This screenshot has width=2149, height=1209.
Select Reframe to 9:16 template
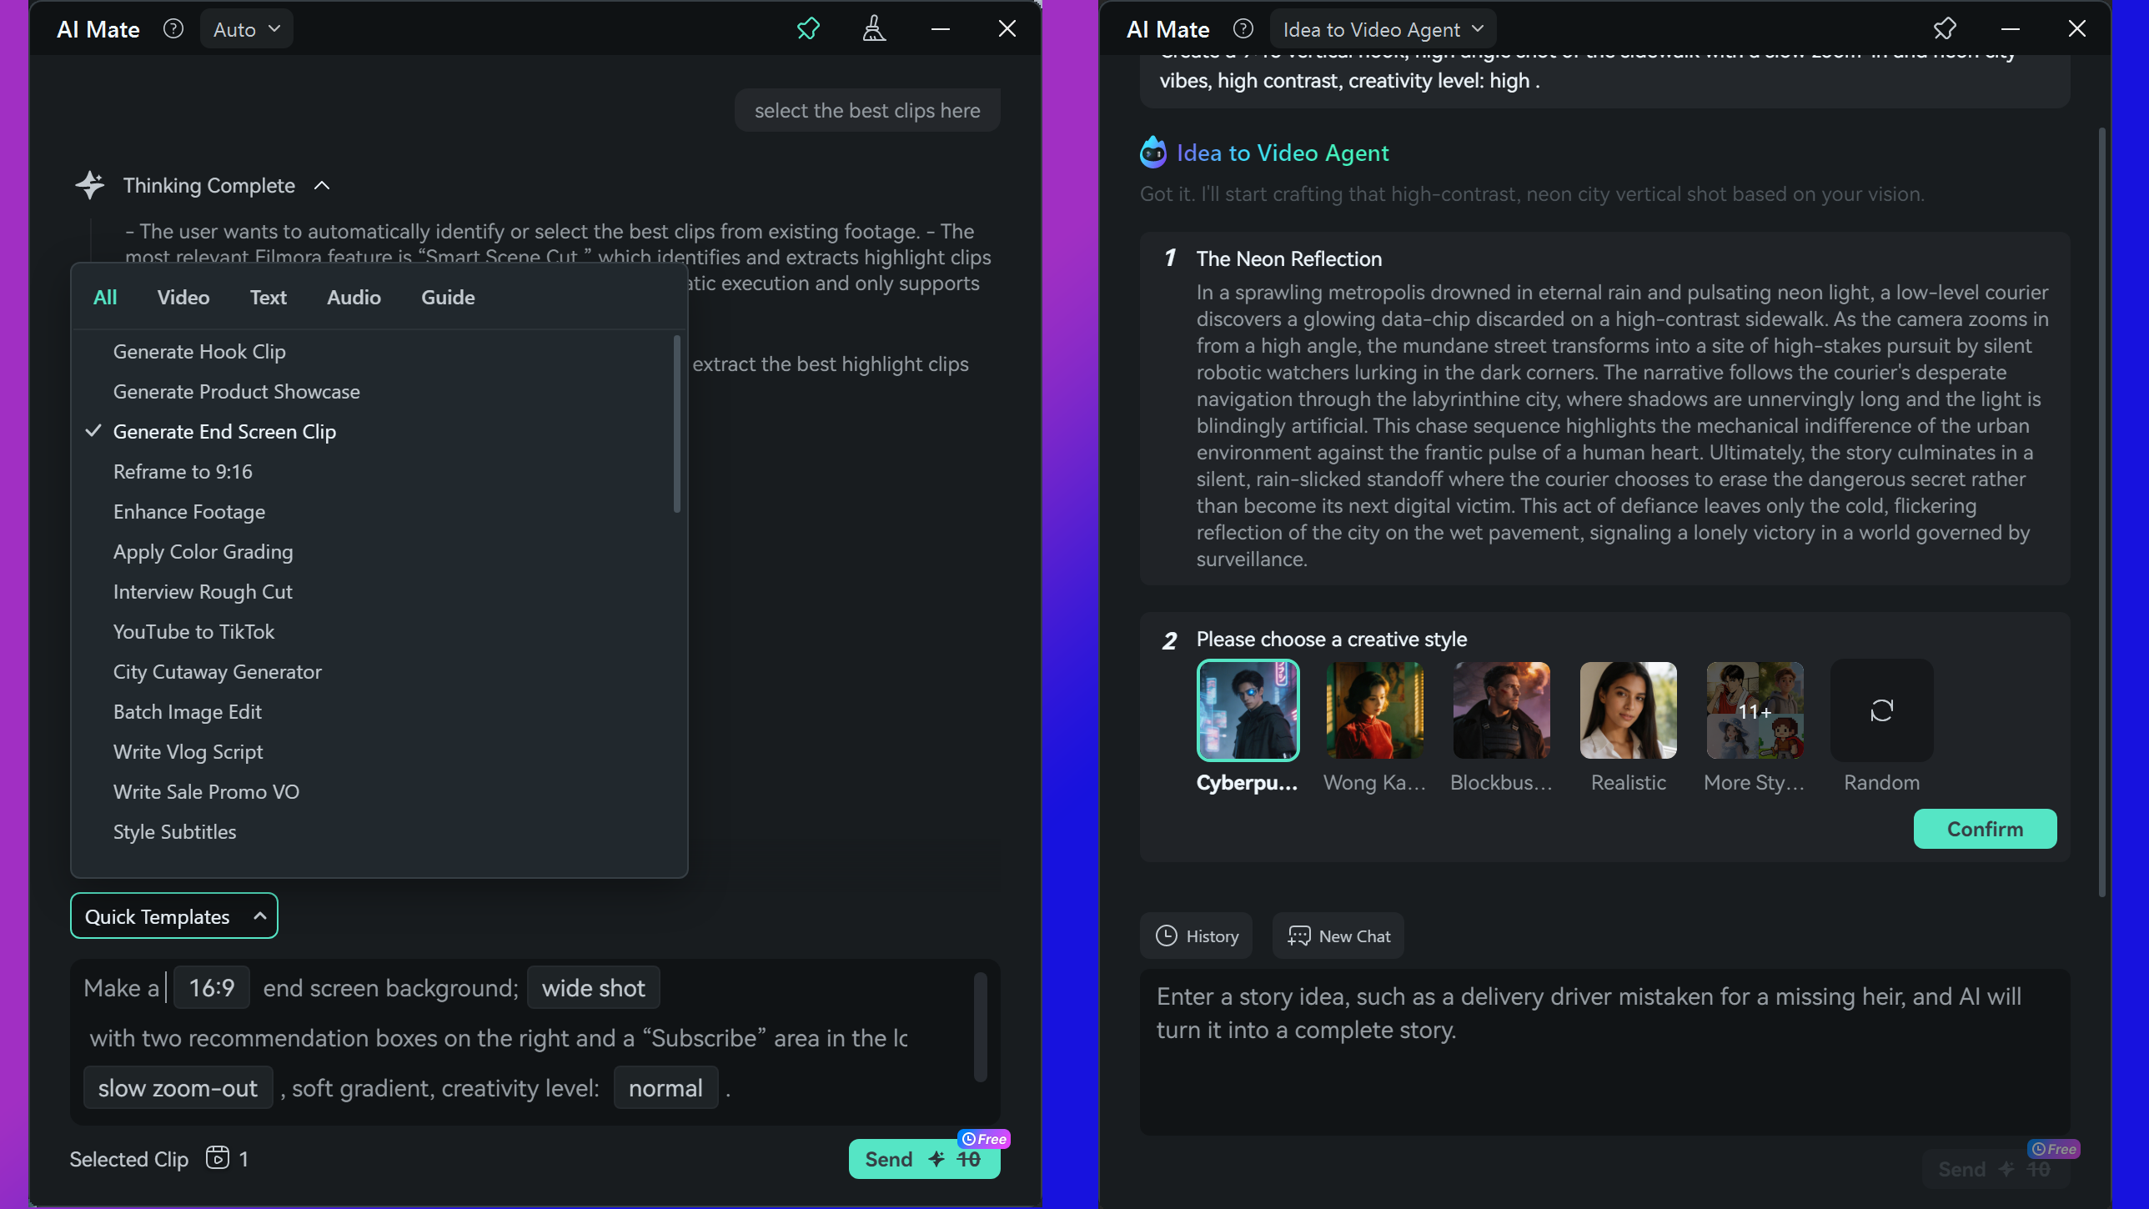coord(373,471)
